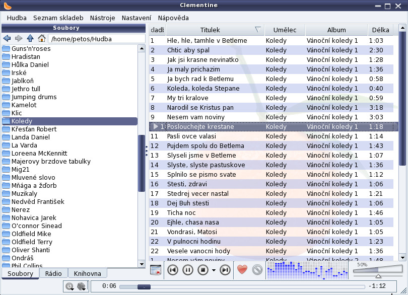Image resolution: width=408 pixels, height=295 pixels.
Task: Select the Jethro tull folder
Action: pyautogui.click(x=70, y=89)
